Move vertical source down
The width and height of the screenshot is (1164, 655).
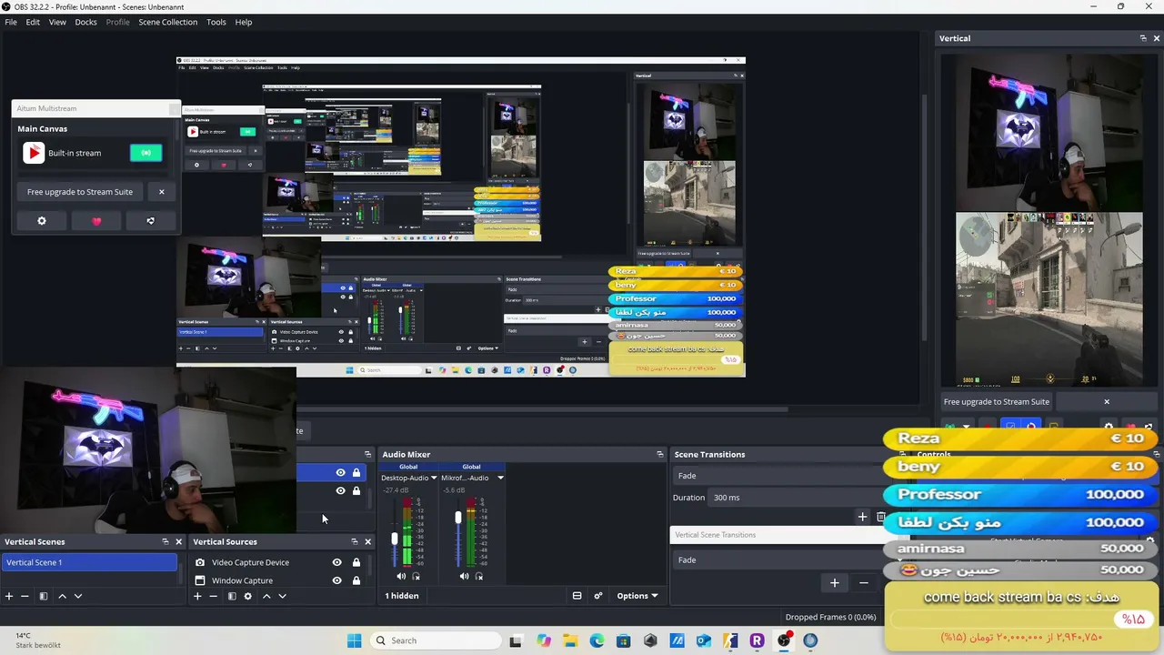tap(283, 596)
